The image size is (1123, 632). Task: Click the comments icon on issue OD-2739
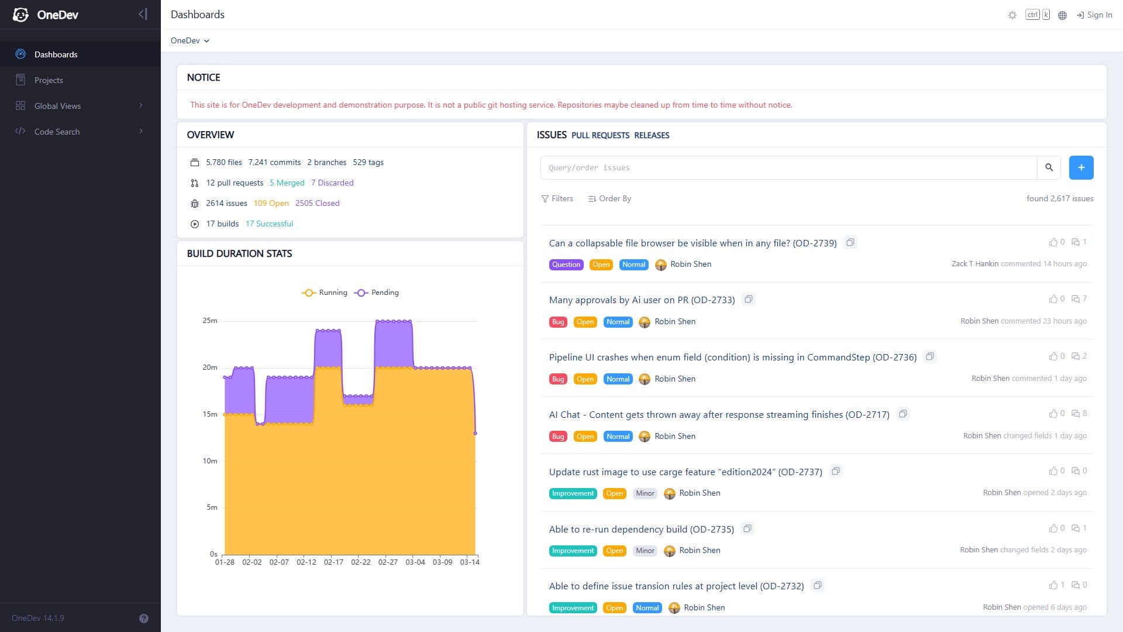[1076, 242]
